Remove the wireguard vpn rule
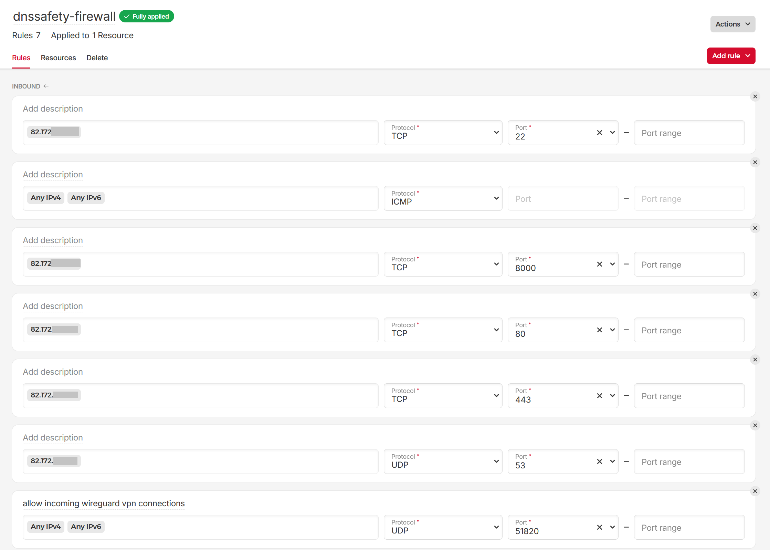The image size is (770, 550). 755,491
